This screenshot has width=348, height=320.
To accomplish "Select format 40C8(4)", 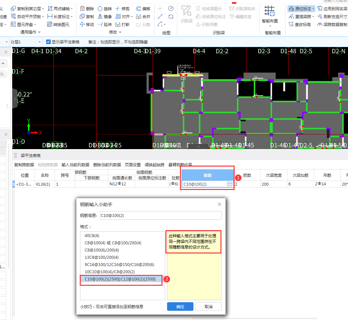I will click(x=92, y=235).
